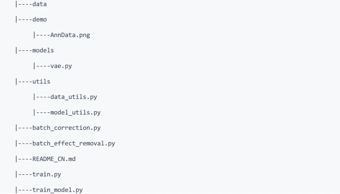Click the train_model.py file name
This screenshot has width=340, height=194.
click(x=57, y=190)
